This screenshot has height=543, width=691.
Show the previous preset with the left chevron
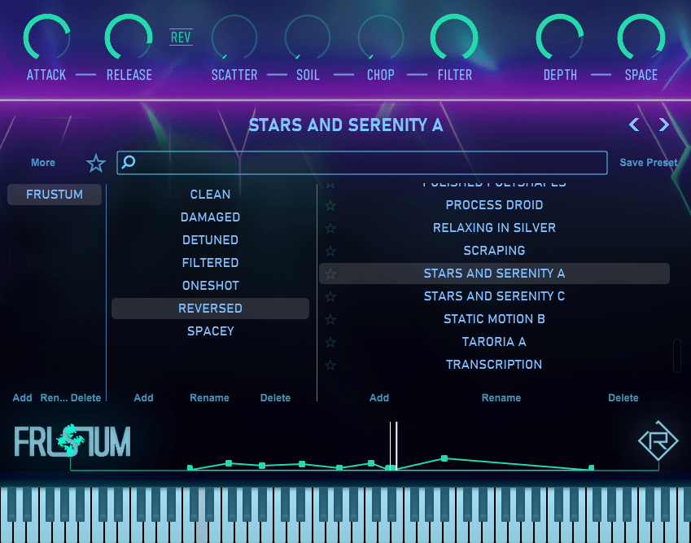click(x=634, y=125)
